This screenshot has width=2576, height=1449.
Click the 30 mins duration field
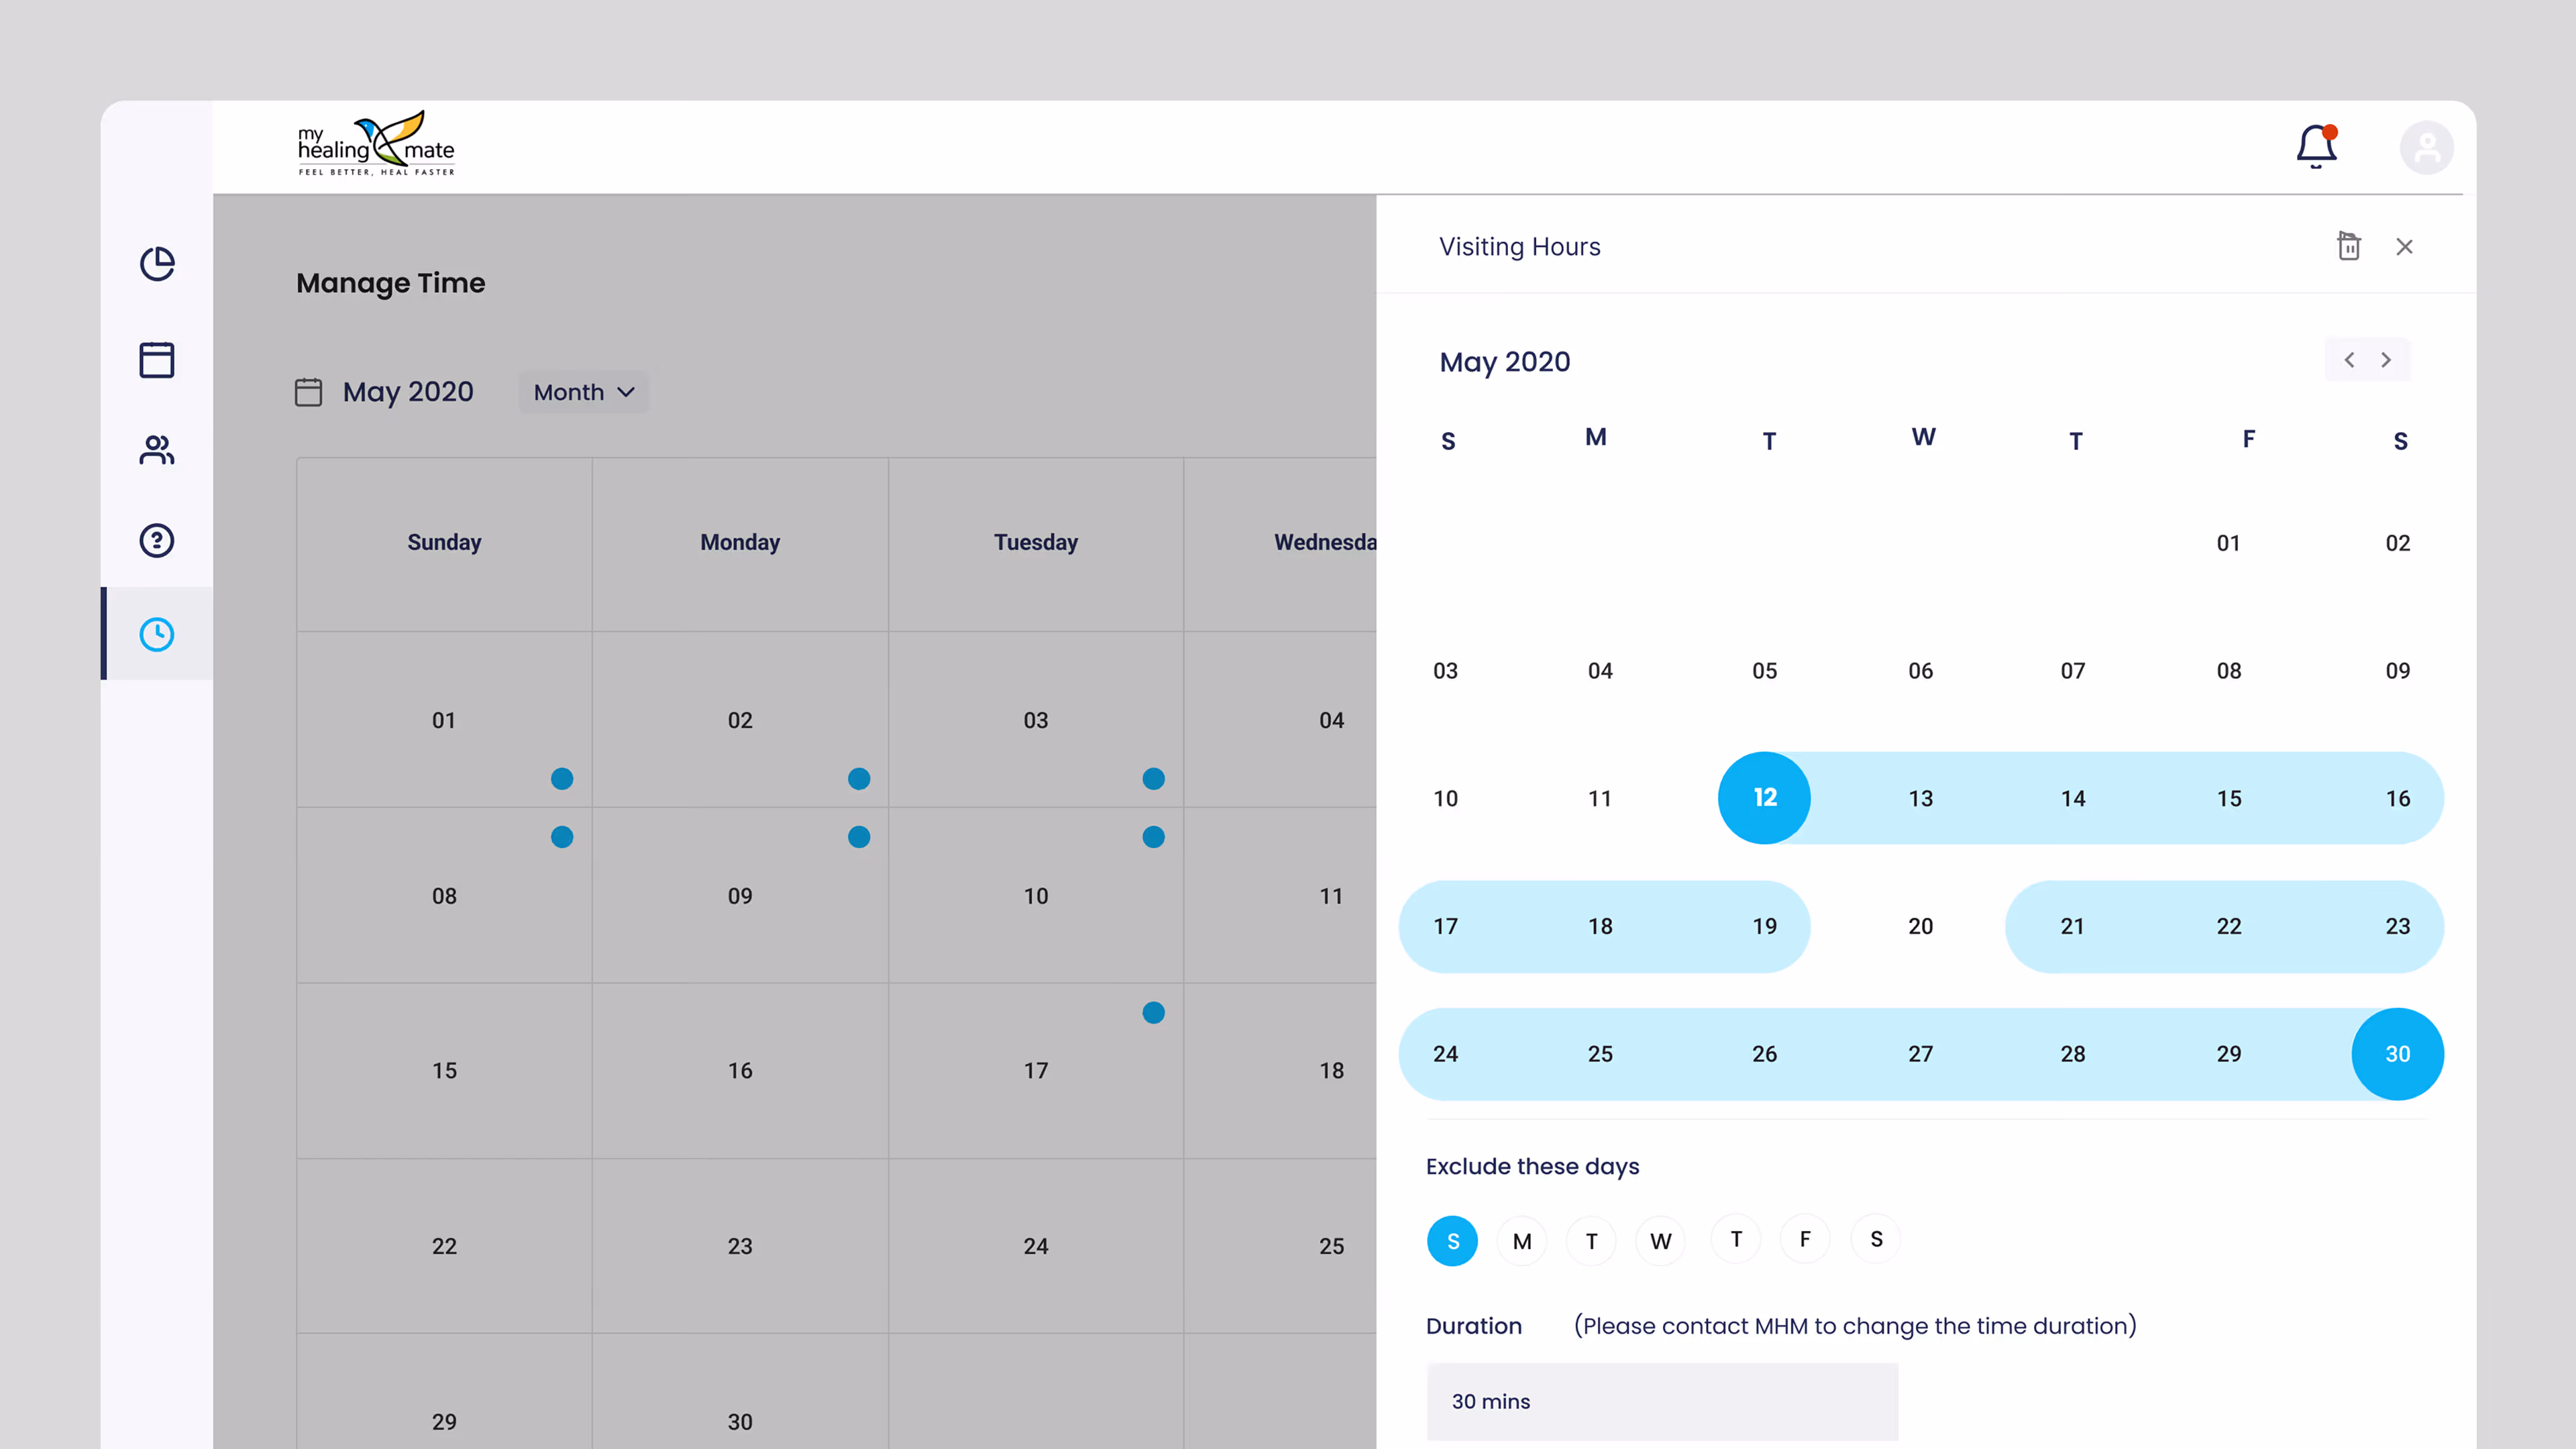(1662, 1401)
